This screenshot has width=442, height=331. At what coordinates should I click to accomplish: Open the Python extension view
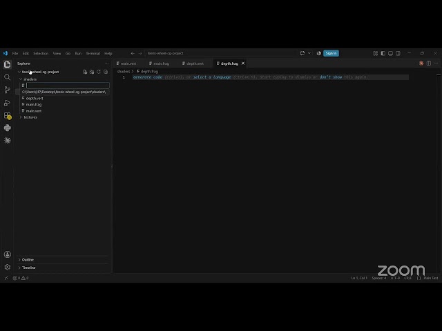[8, 128]
